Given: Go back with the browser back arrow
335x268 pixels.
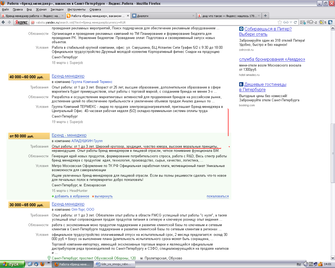Looking at the screenshot, I should pos(3,22).
